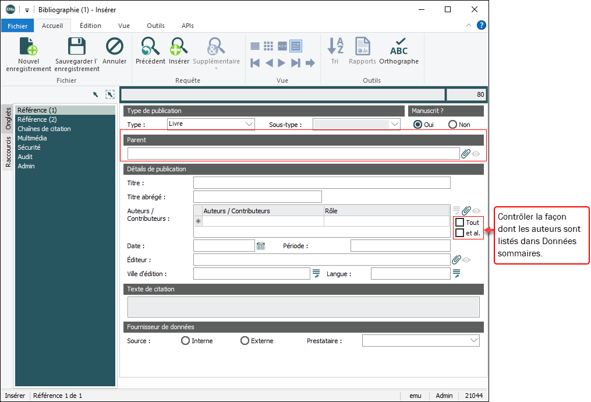Viewport: 591px width, 402px height.
Task: Click the Insérer search icon
Action: click(x=179, y=47)
